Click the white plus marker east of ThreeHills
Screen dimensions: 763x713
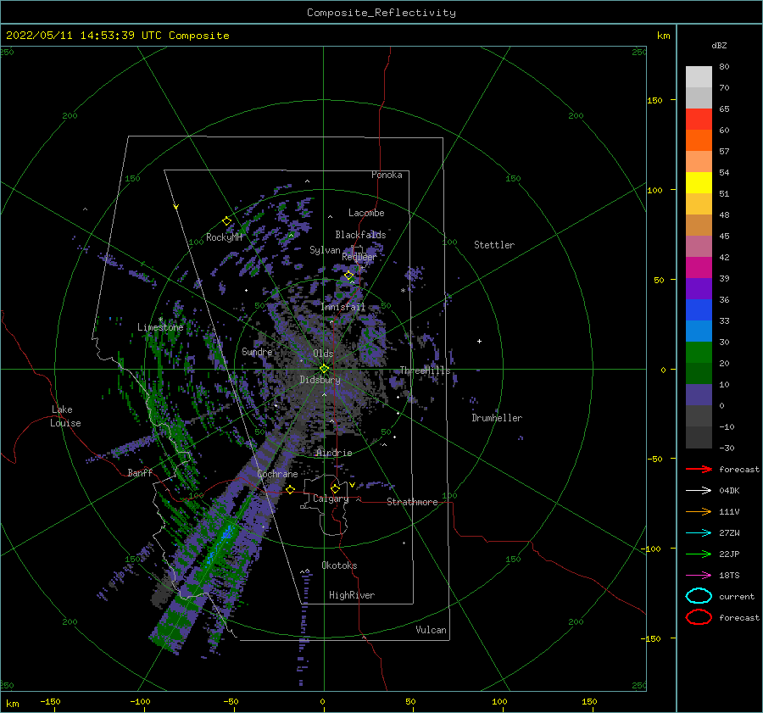(479, 341)
